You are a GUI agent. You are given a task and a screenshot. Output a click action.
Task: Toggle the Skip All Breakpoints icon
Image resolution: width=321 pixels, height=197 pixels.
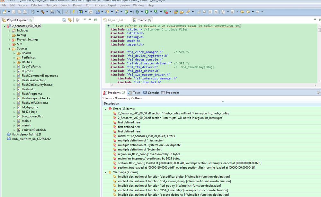tap(59, 12)
